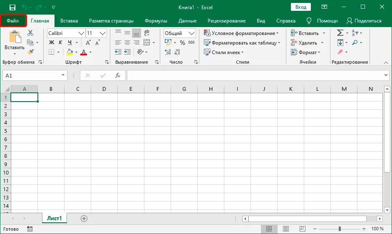Viewport: 392px width, 234px height.
Task: Click the zoom in plus button
Action: tap(364, 229)
